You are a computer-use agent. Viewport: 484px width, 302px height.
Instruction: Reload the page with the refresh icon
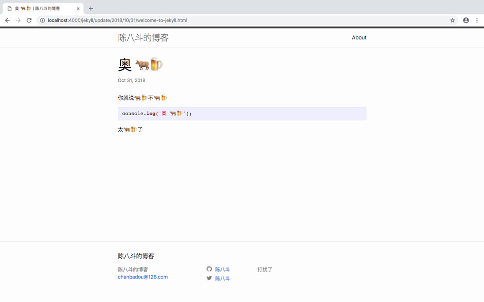coord(29,20)
